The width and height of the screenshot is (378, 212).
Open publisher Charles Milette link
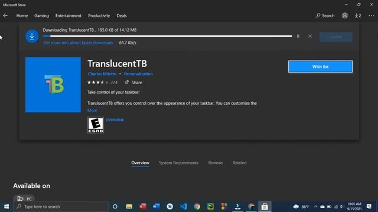pyautogui.click(x=102, y=74)
